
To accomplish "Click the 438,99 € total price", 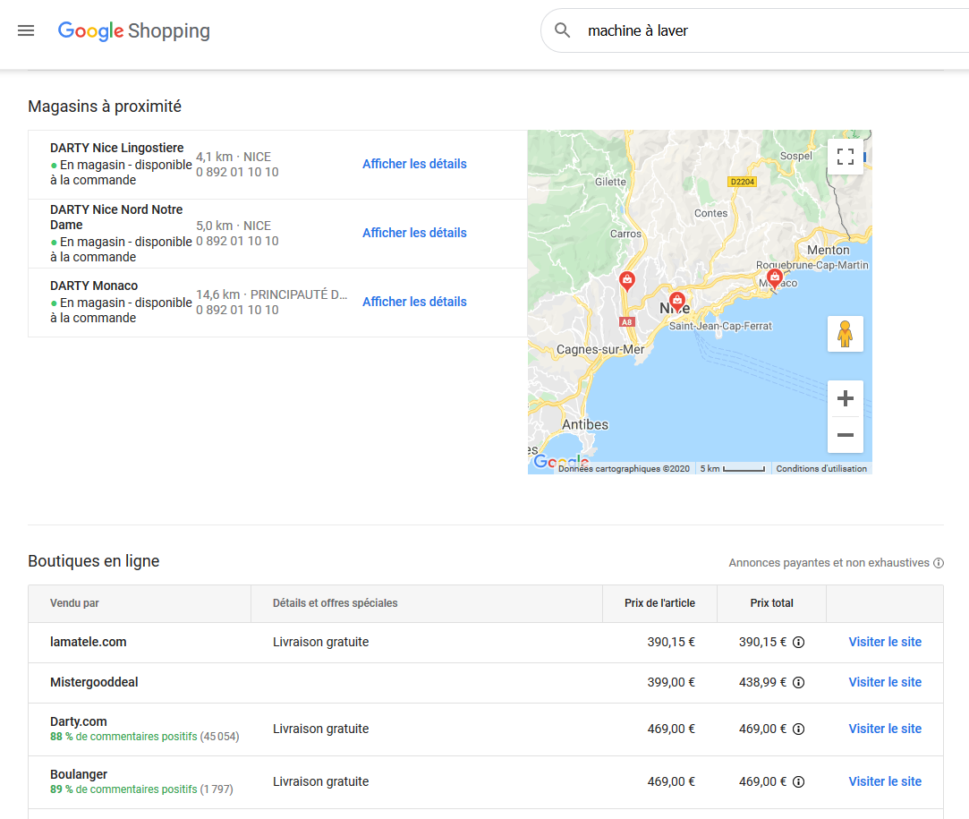I will point(762,682).
